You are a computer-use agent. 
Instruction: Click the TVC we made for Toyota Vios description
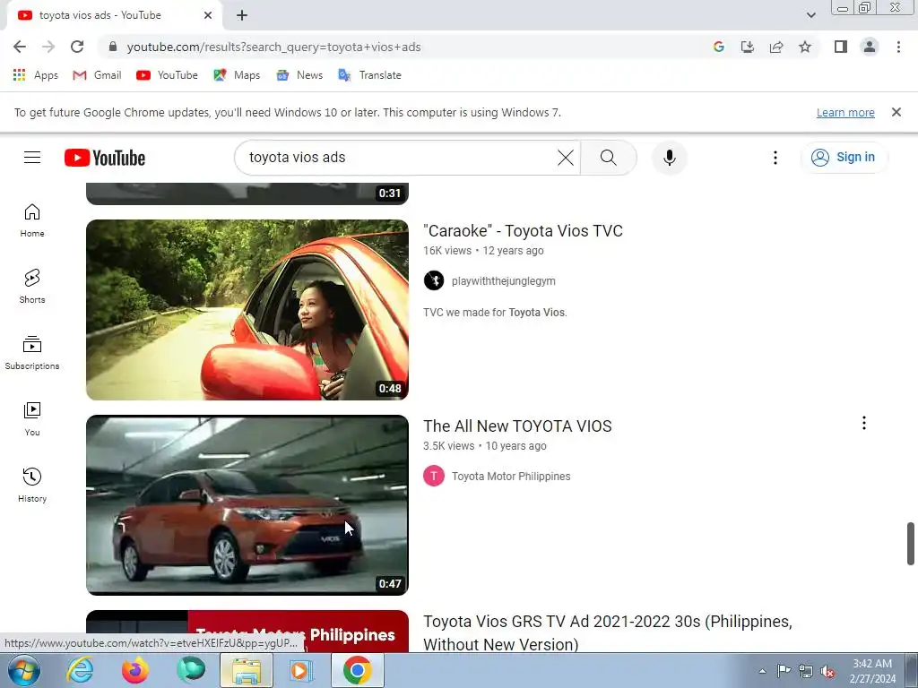click(x=495, y=313)
